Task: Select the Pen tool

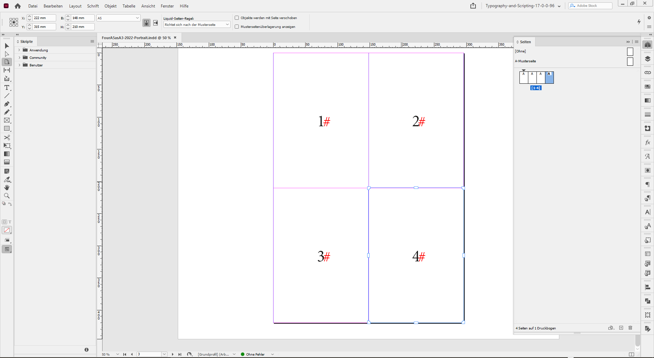Action: (6, 104)
